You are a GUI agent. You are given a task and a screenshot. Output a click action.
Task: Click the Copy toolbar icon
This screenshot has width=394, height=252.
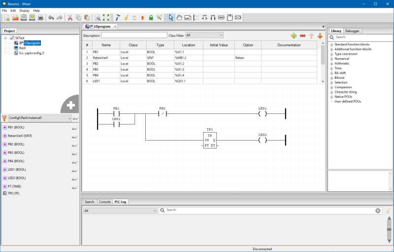[x=78, y=18]
